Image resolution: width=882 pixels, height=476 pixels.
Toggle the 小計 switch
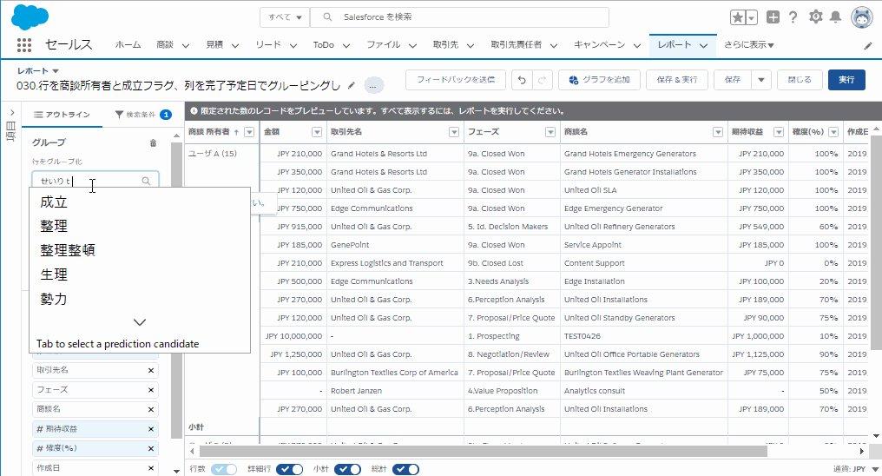point(347,469)
